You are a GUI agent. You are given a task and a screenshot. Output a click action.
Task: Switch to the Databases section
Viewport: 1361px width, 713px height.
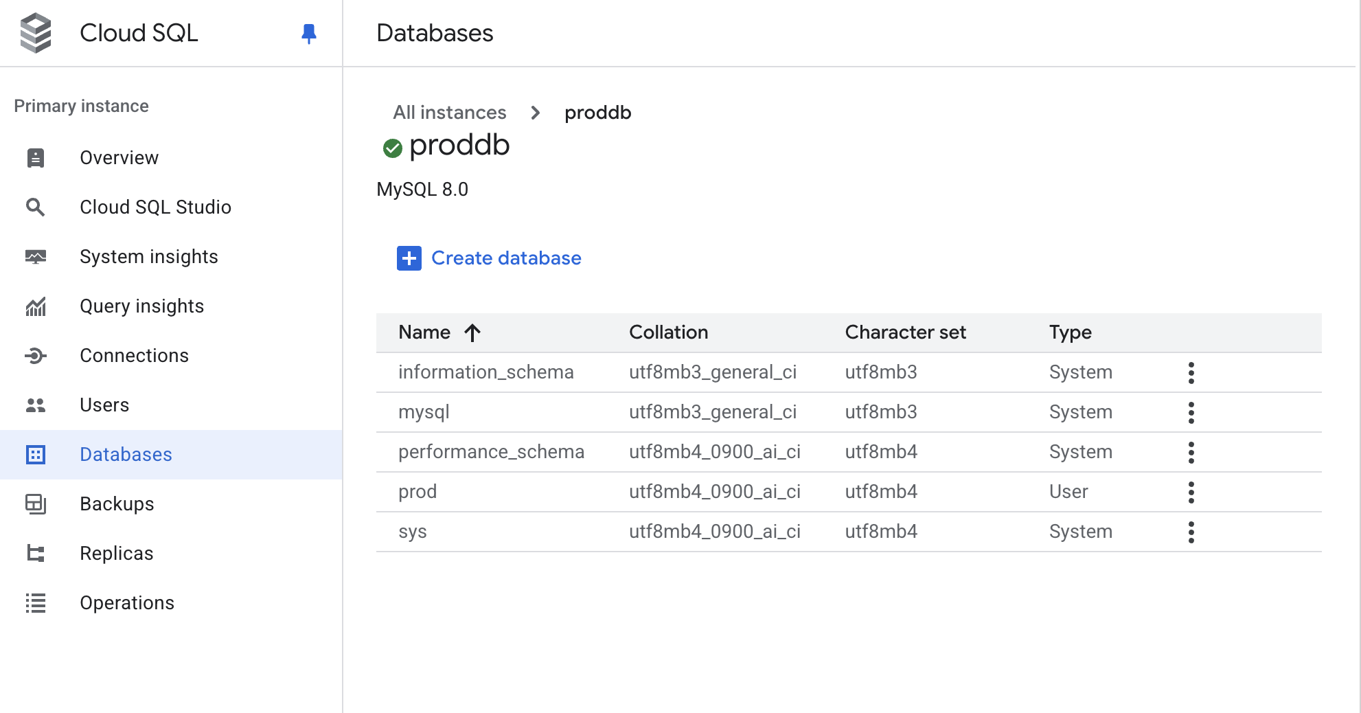point(126,454)
